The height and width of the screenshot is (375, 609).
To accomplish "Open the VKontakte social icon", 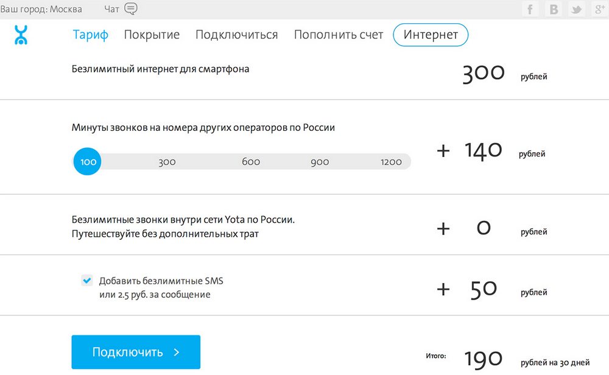I will 554,9.
